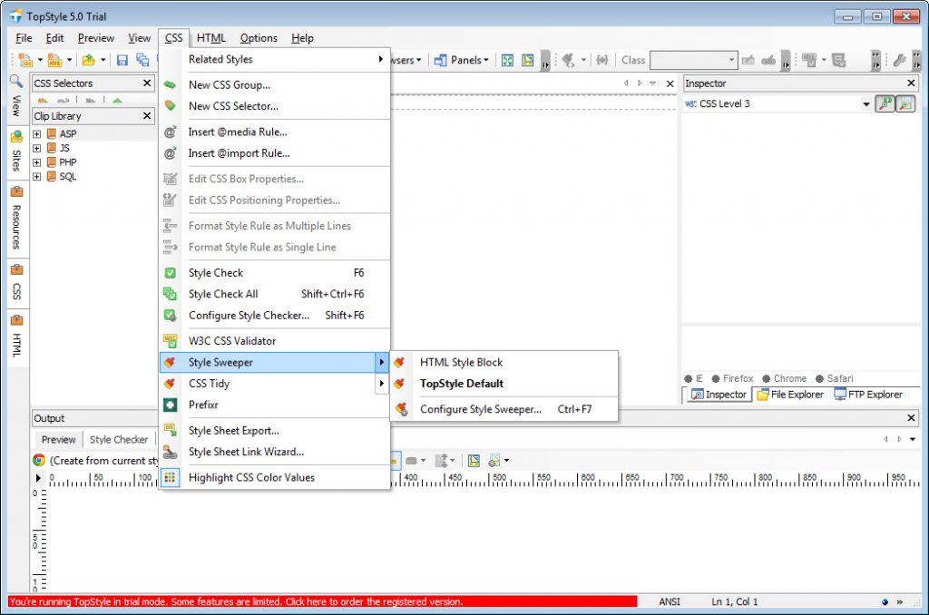Click the New file toolbar icon

pyautogui.click(x=25, y=60)
